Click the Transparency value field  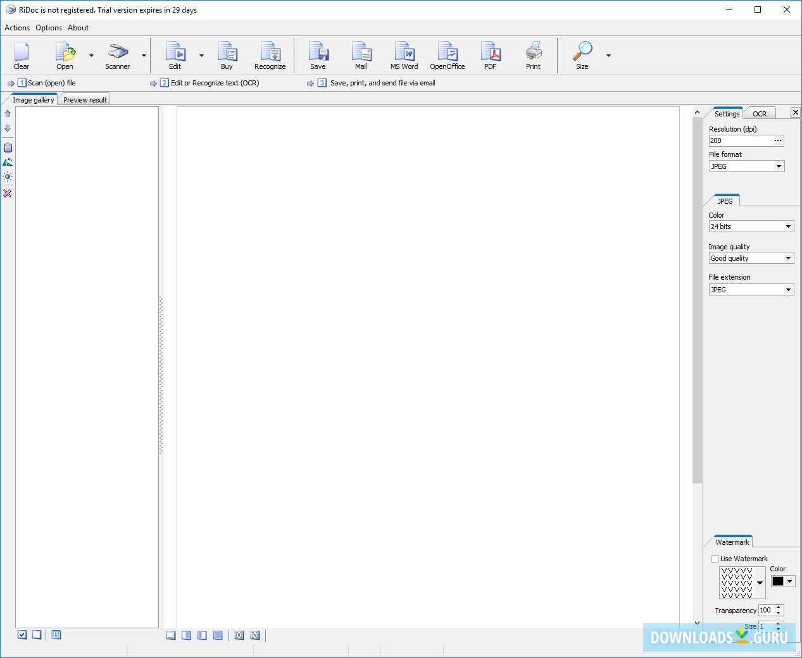click(x=766, y=611)
